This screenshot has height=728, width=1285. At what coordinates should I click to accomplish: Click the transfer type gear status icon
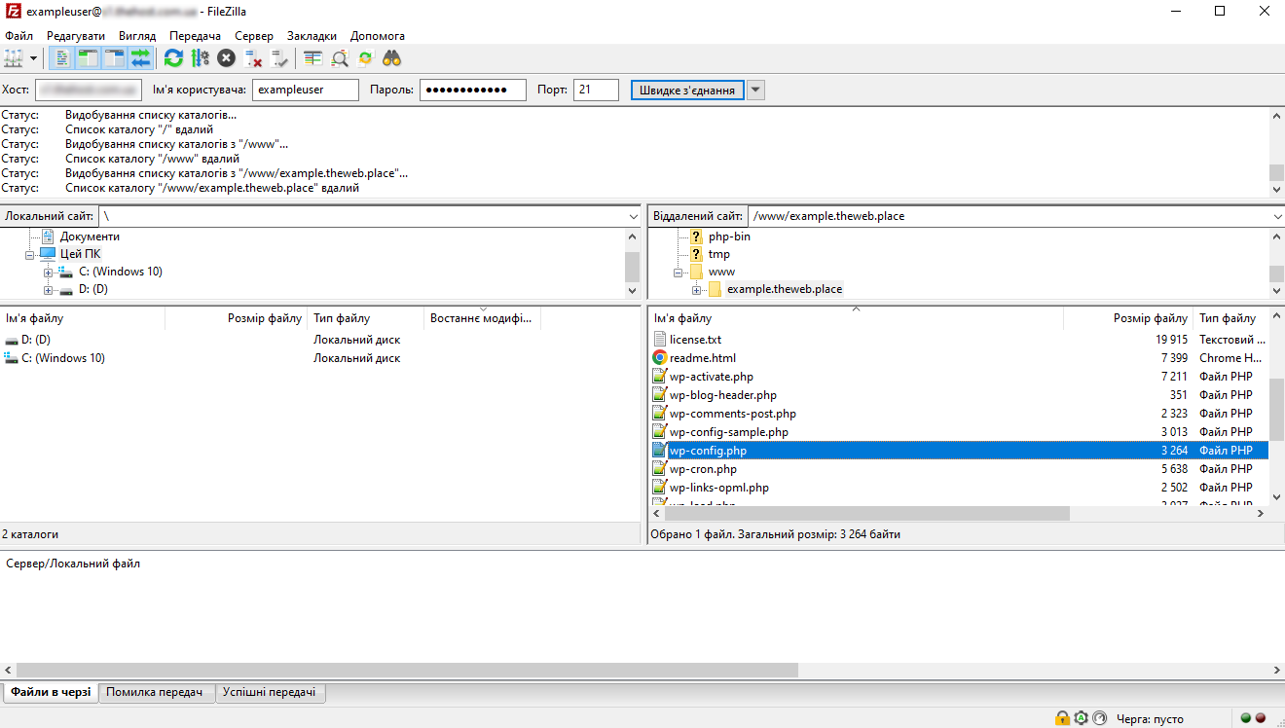pos(1081,718)
